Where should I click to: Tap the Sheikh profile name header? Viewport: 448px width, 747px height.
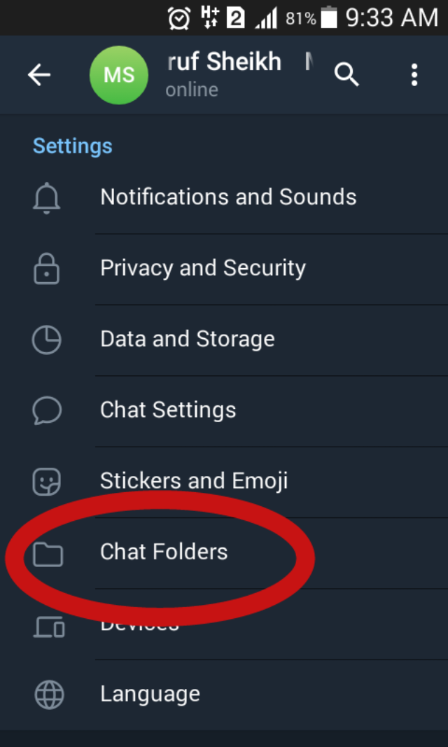click(x=224, y=62)
